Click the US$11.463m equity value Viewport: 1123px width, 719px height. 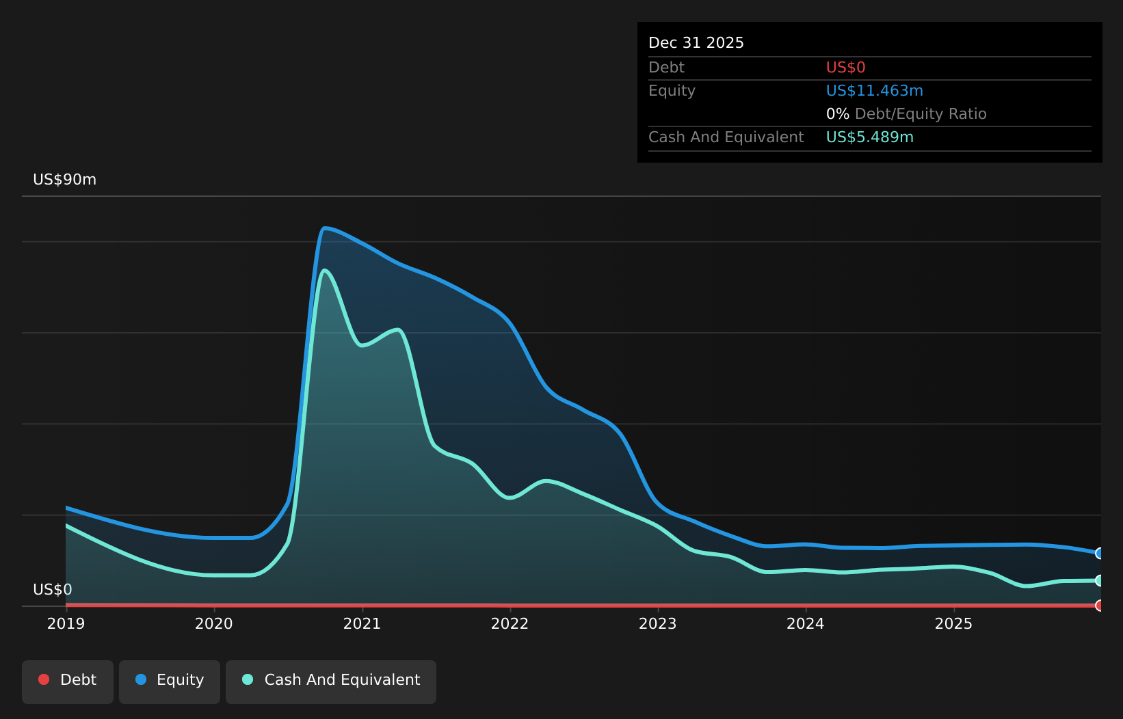[875, 91]
